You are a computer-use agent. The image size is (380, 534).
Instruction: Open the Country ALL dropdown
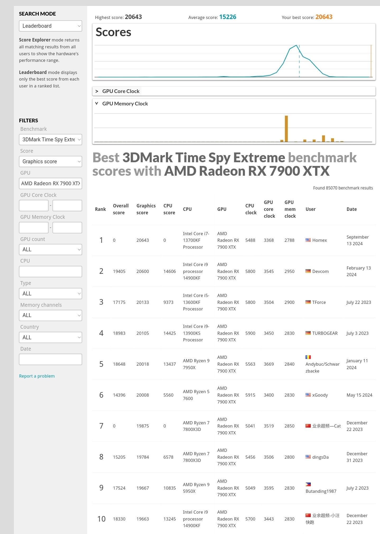pyautogui.click(x=50, y=337)
